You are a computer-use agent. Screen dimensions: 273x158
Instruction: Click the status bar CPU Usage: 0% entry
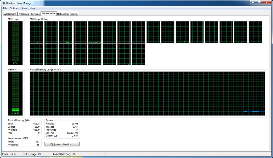tap(33, 154)
